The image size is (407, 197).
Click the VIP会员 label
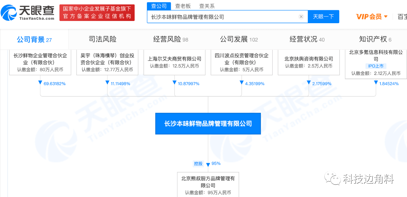click(369, 17)
